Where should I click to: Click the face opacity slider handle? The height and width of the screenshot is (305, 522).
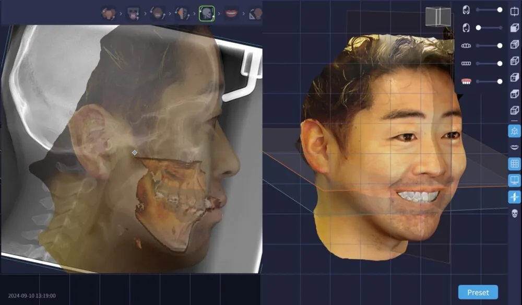[500, 10]
